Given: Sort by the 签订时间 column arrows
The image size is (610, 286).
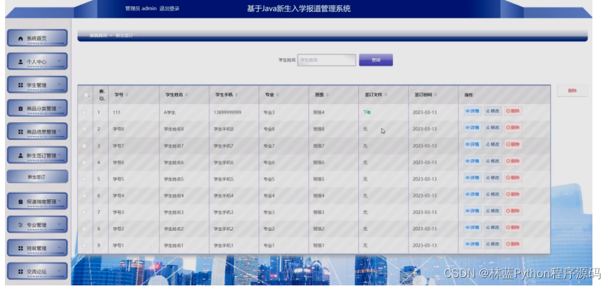Looking at the screenshot, I should coord(436,95).
